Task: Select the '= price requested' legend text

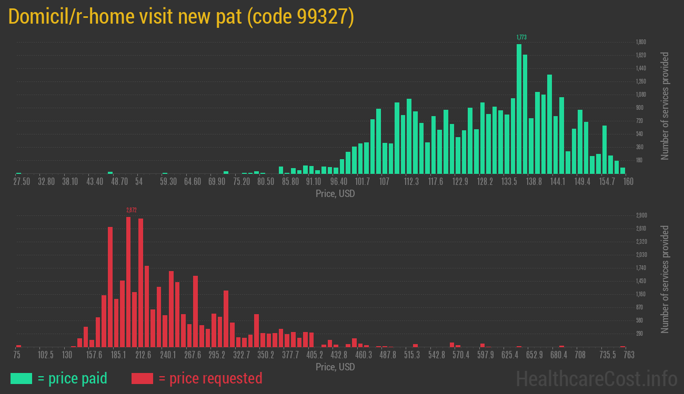Action: click(x=210, y=378)
